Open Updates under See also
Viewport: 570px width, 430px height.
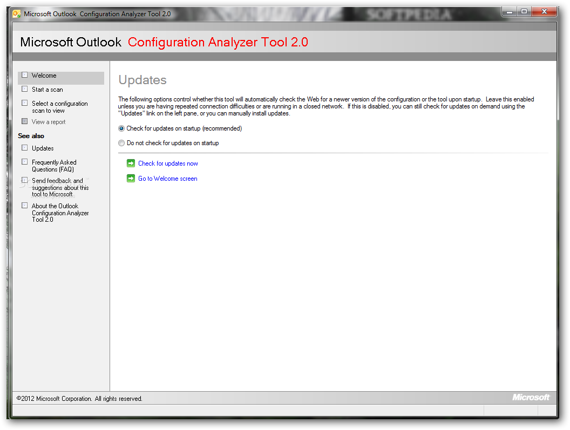(43, 148)
